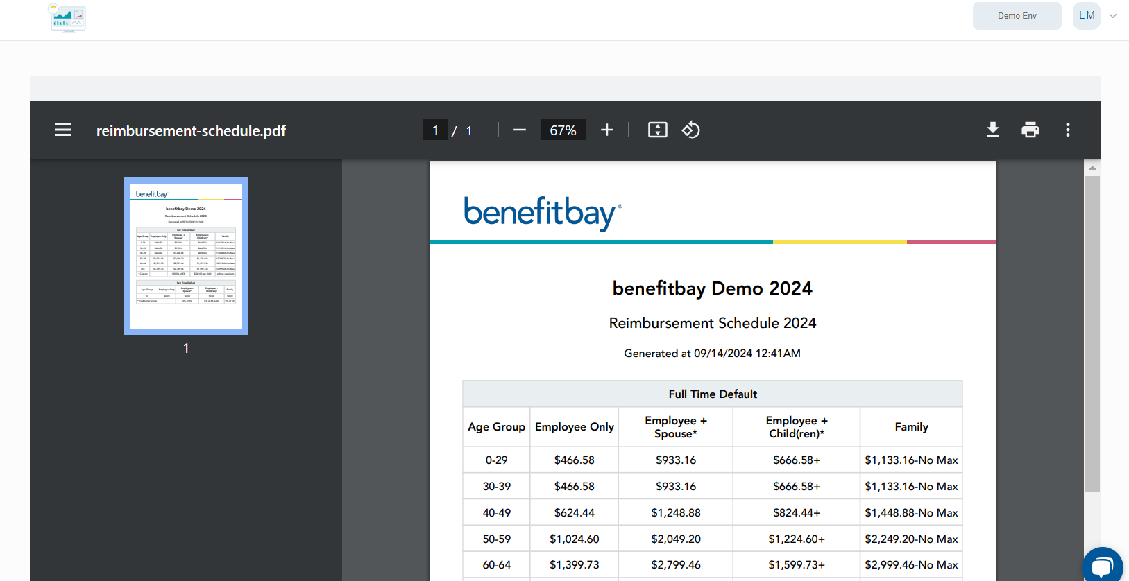The image size is (1129, 581).
Task: Click the 'Reimbursement Schedule 2024' subtitle
Action: coord(713,323)
